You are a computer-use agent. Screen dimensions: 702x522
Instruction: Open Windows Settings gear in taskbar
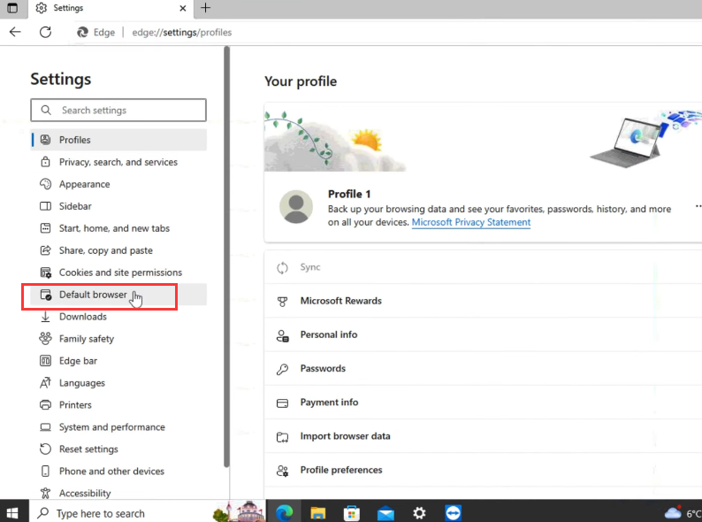pos(419,512)
